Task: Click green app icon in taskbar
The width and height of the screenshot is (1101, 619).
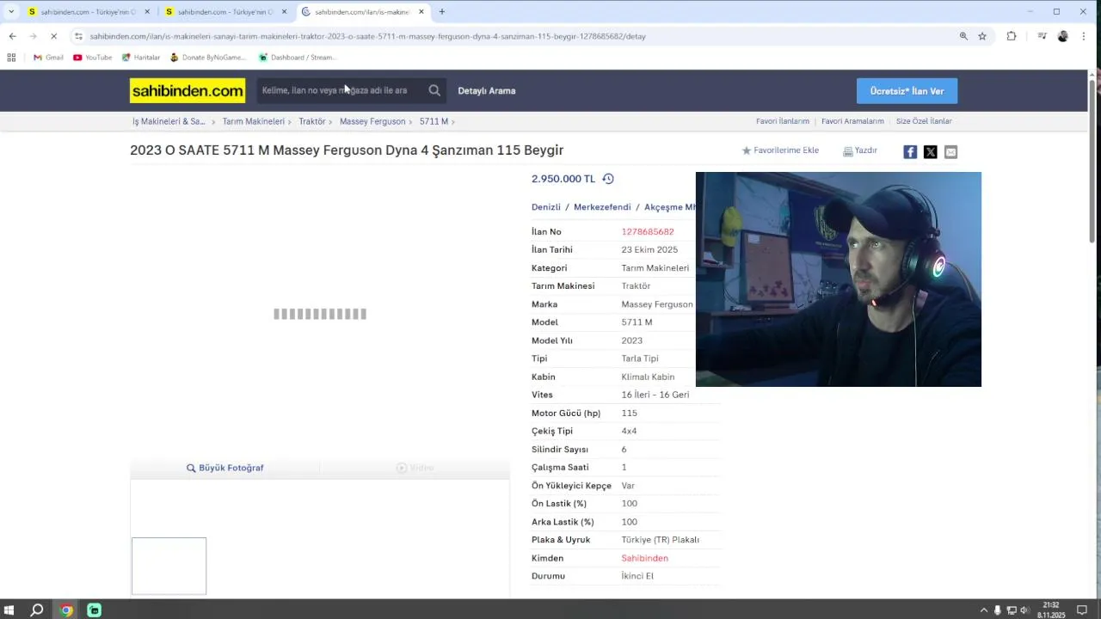Action: point(95,610)
